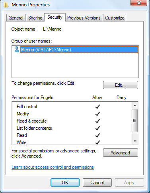The image size is (150, 193).
Task: Click the Write permission allow checkmark
Action: (97, 142)
